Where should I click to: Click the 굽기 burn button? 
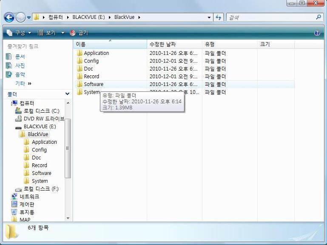[79, 33]
